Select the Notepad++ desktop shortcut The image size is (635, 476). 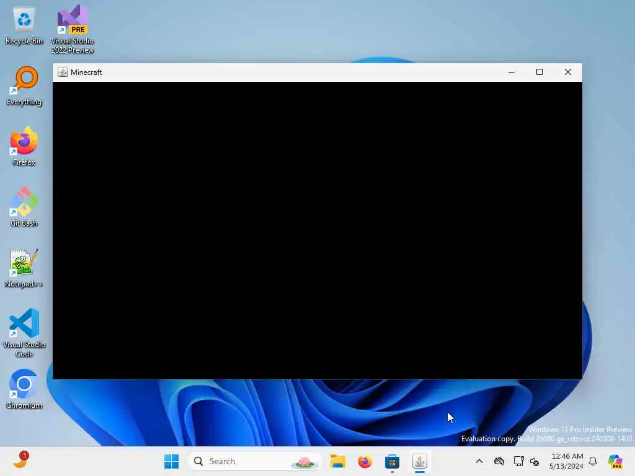24,268
